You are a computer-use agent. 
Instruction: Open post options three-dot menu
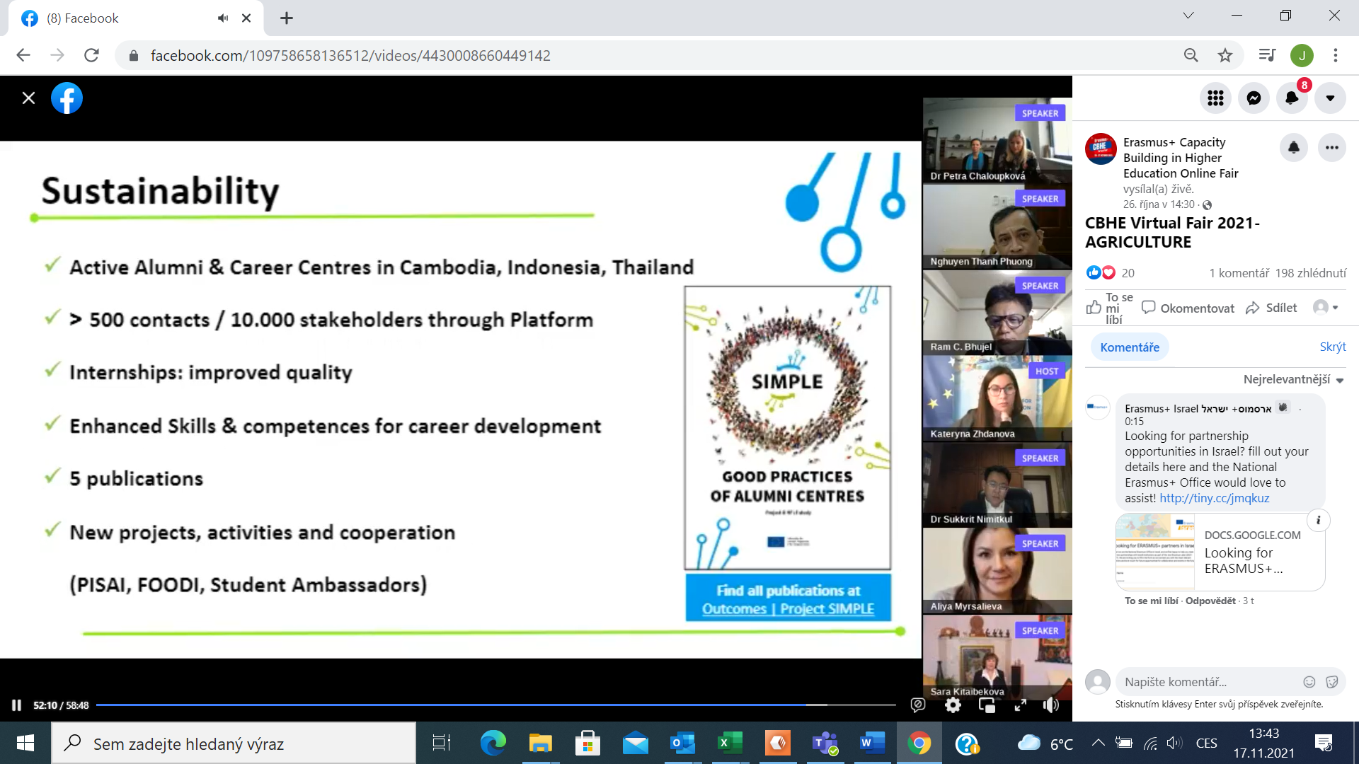(1331, 148)
